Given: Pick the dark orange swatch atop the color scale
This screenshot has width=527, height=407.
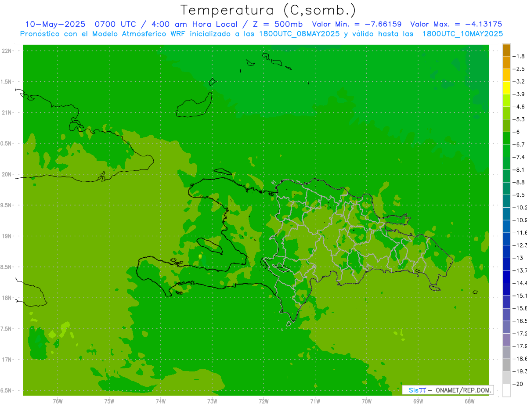Looking at the screenshot, I should [x=506, y=50].
